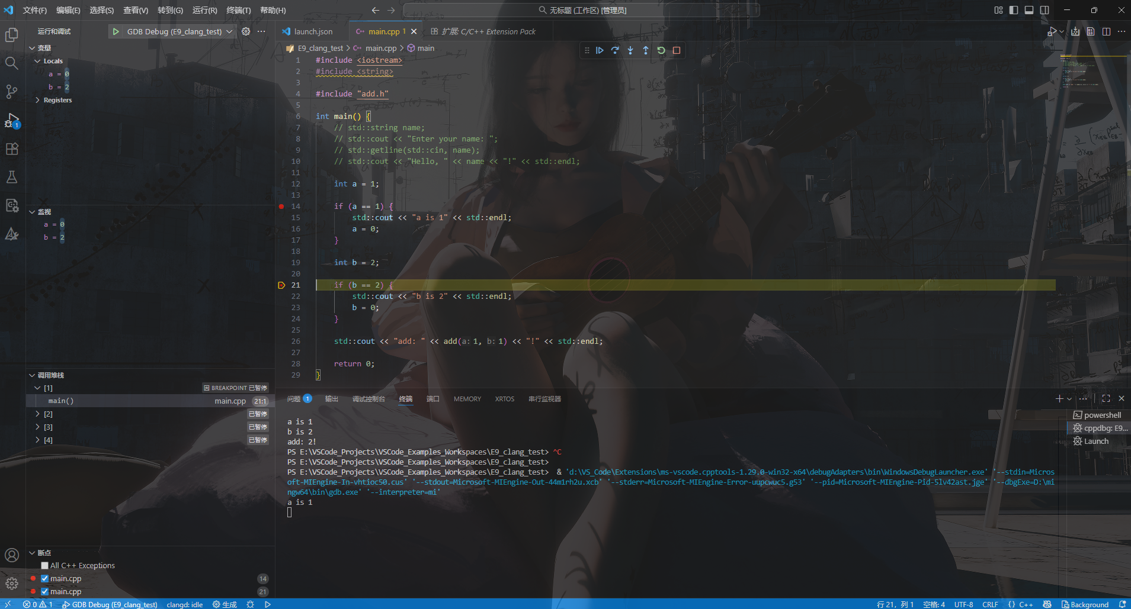Open Background status bar item

tap(1085, 604)
